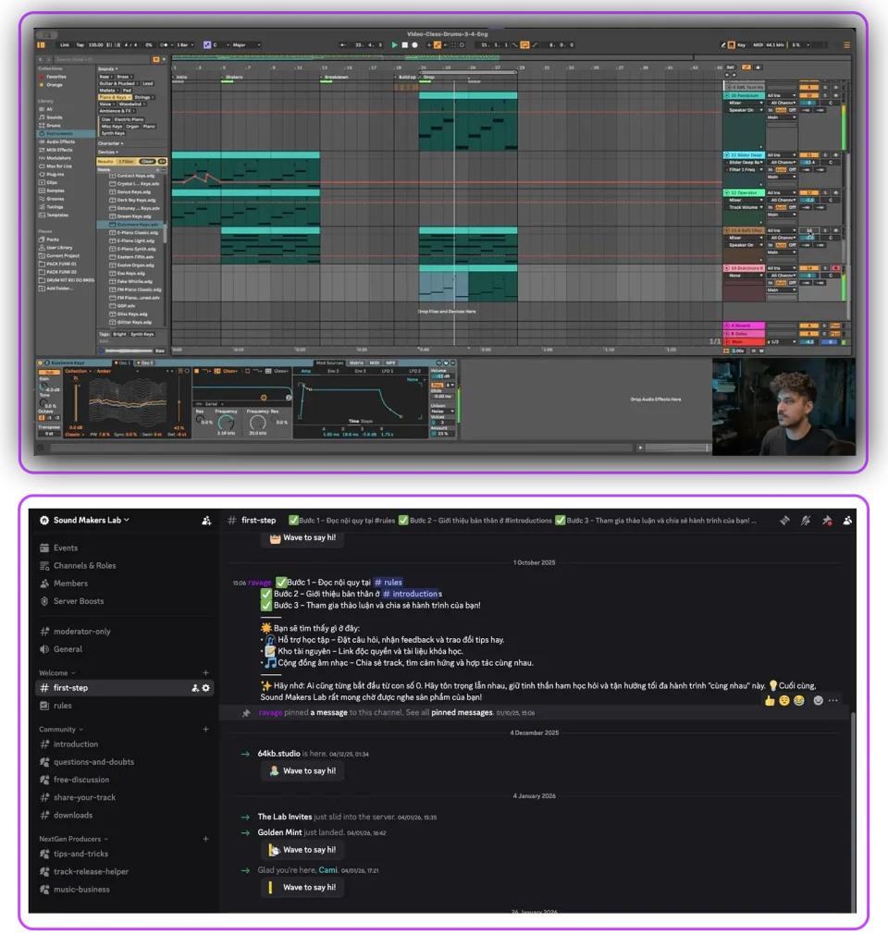The width and height of the screenshot is (888, 947).
Task: Select LFO 1 tab in Wavetable
Action: (388, 371)
